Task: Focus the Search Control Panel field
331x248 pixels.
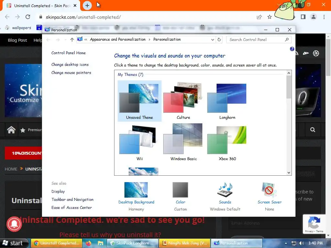Action: click(259, 40)
